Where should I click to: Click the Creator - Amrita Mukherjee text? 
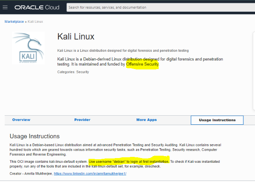pyautogui.click(x=31, y=173)
